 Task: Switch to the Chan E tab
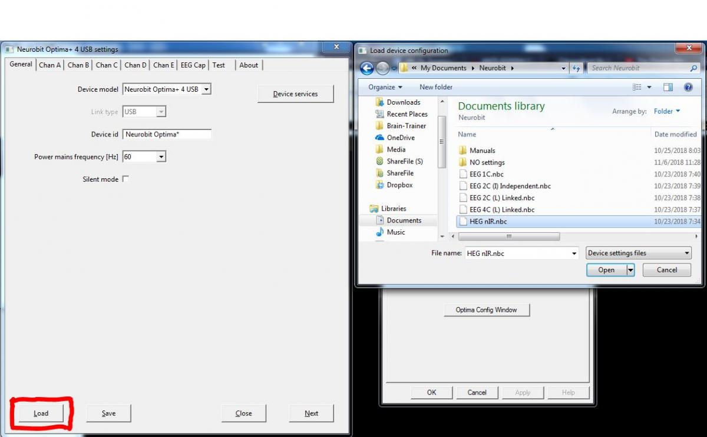[x=164, y=65]
